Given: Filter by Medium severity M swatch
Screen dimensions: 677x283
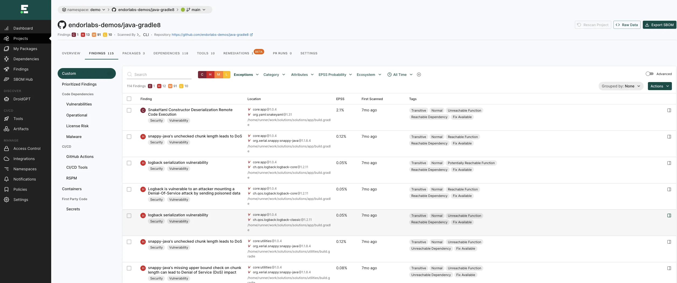Looking at the screenshot, I should (218, 75).
